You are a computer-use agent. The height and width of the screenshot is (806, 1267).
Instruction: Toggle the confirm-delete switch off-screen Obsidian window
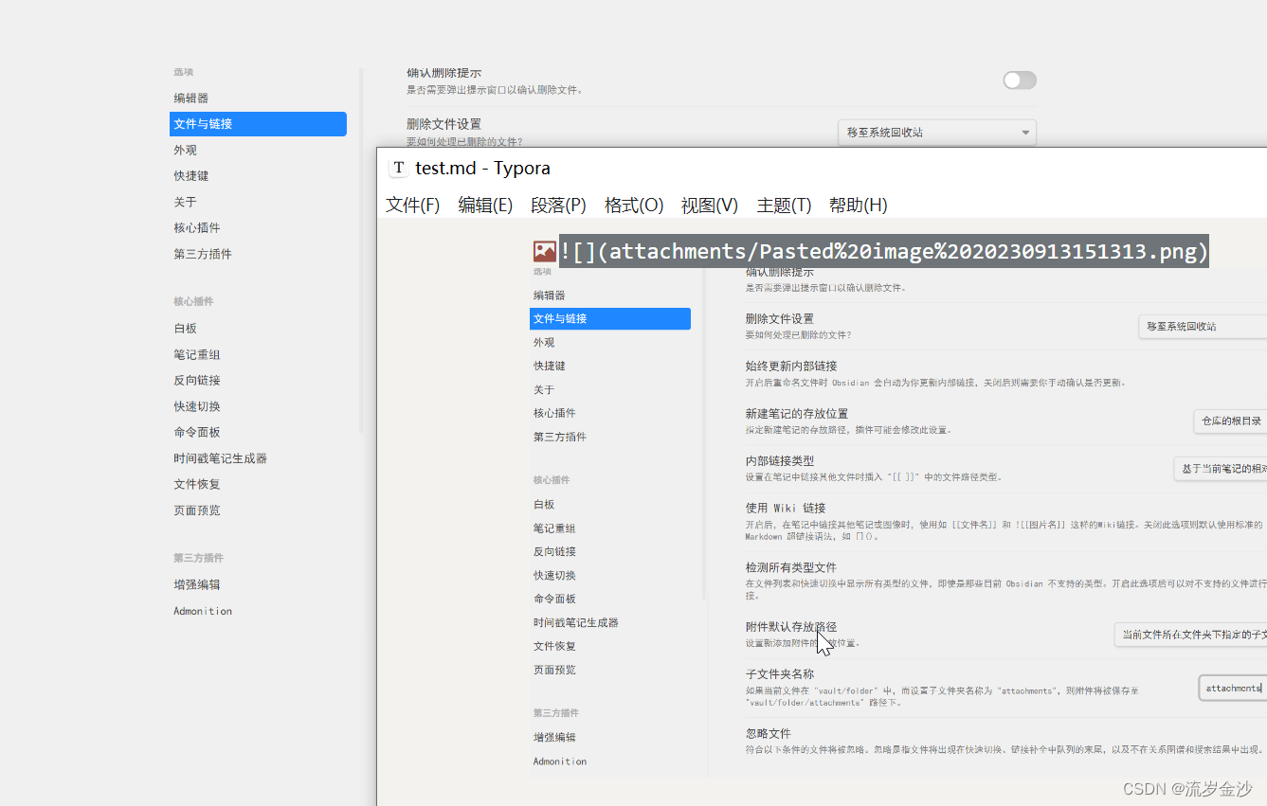coord(1019,81)
